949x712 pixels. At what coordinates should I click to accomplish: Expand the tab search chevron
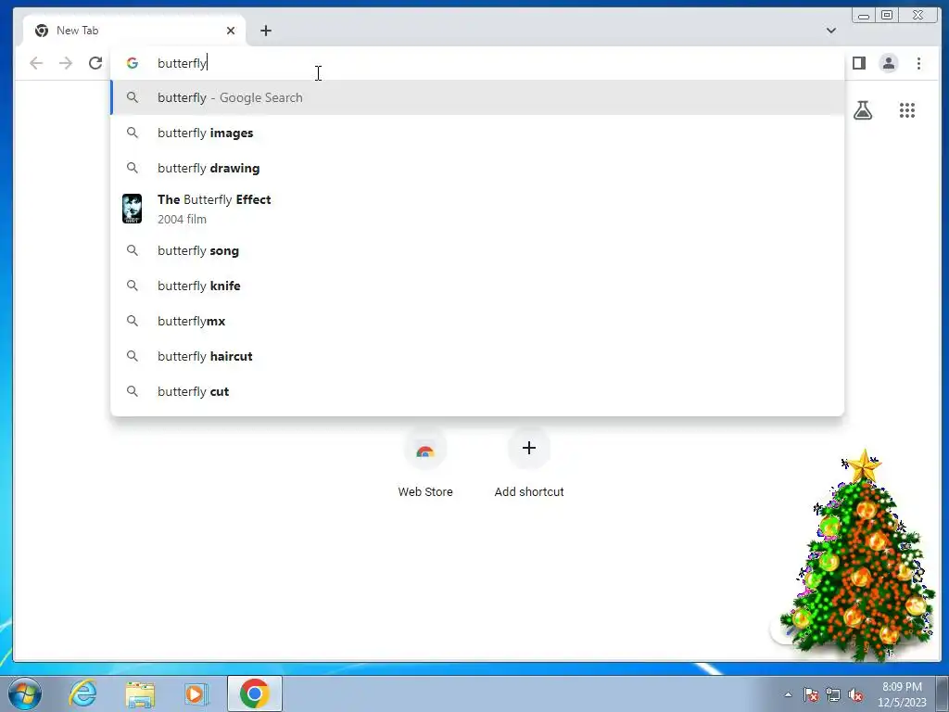pos(831,31)
